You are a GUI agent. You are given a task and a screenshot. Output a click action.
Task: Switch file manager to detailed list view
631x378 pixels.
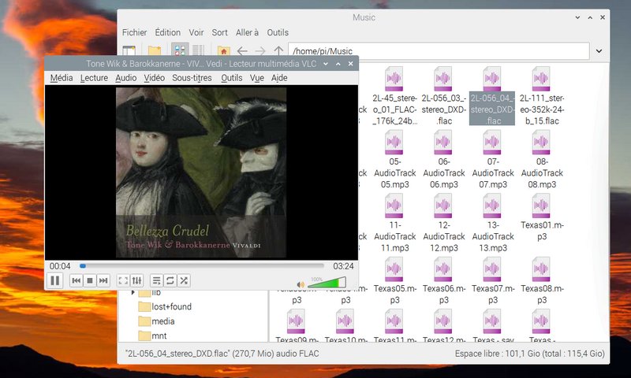(198, 50)
